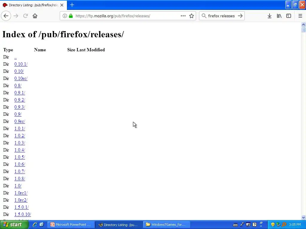Open the 0.10rc/ directory
The width and height of the screenshot is (306, 229).
coord(21,78)
